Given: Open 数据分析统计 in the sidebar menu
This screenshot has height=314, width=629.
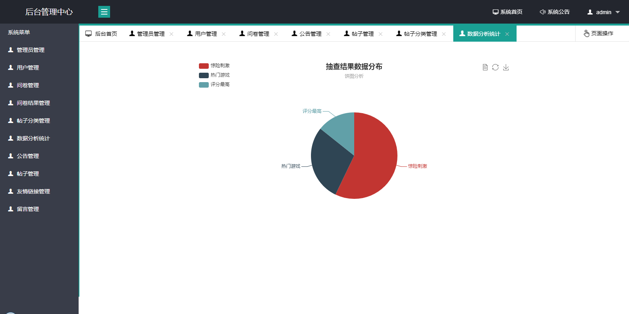Looking at the screenshot, I should (x=39, y=138).
